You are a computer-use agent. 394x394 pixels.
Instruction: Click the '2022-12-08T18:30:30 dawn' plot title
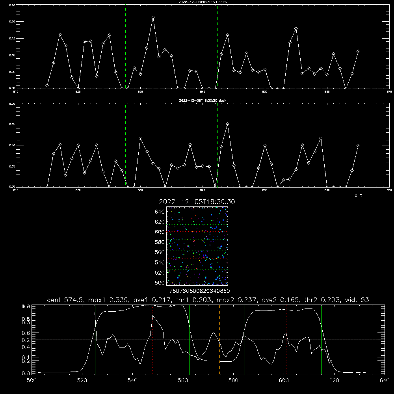coord(203,2)
